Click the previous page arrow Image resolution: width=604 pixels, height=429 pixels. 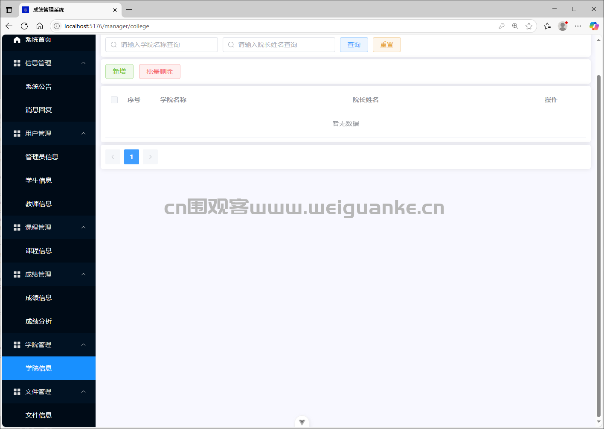click(x=113, y=157)
